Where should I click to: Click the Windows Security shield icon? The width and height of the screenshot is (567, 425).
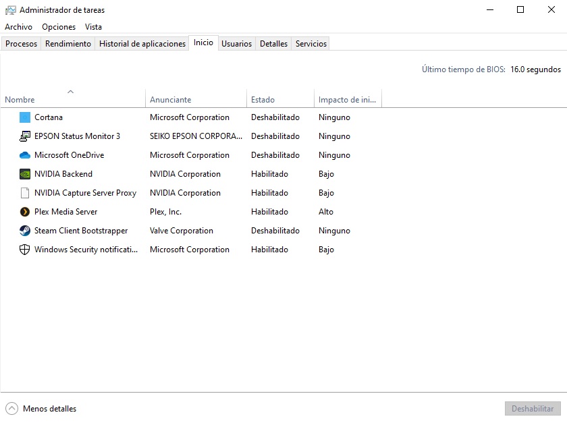[x=24, y=250]
